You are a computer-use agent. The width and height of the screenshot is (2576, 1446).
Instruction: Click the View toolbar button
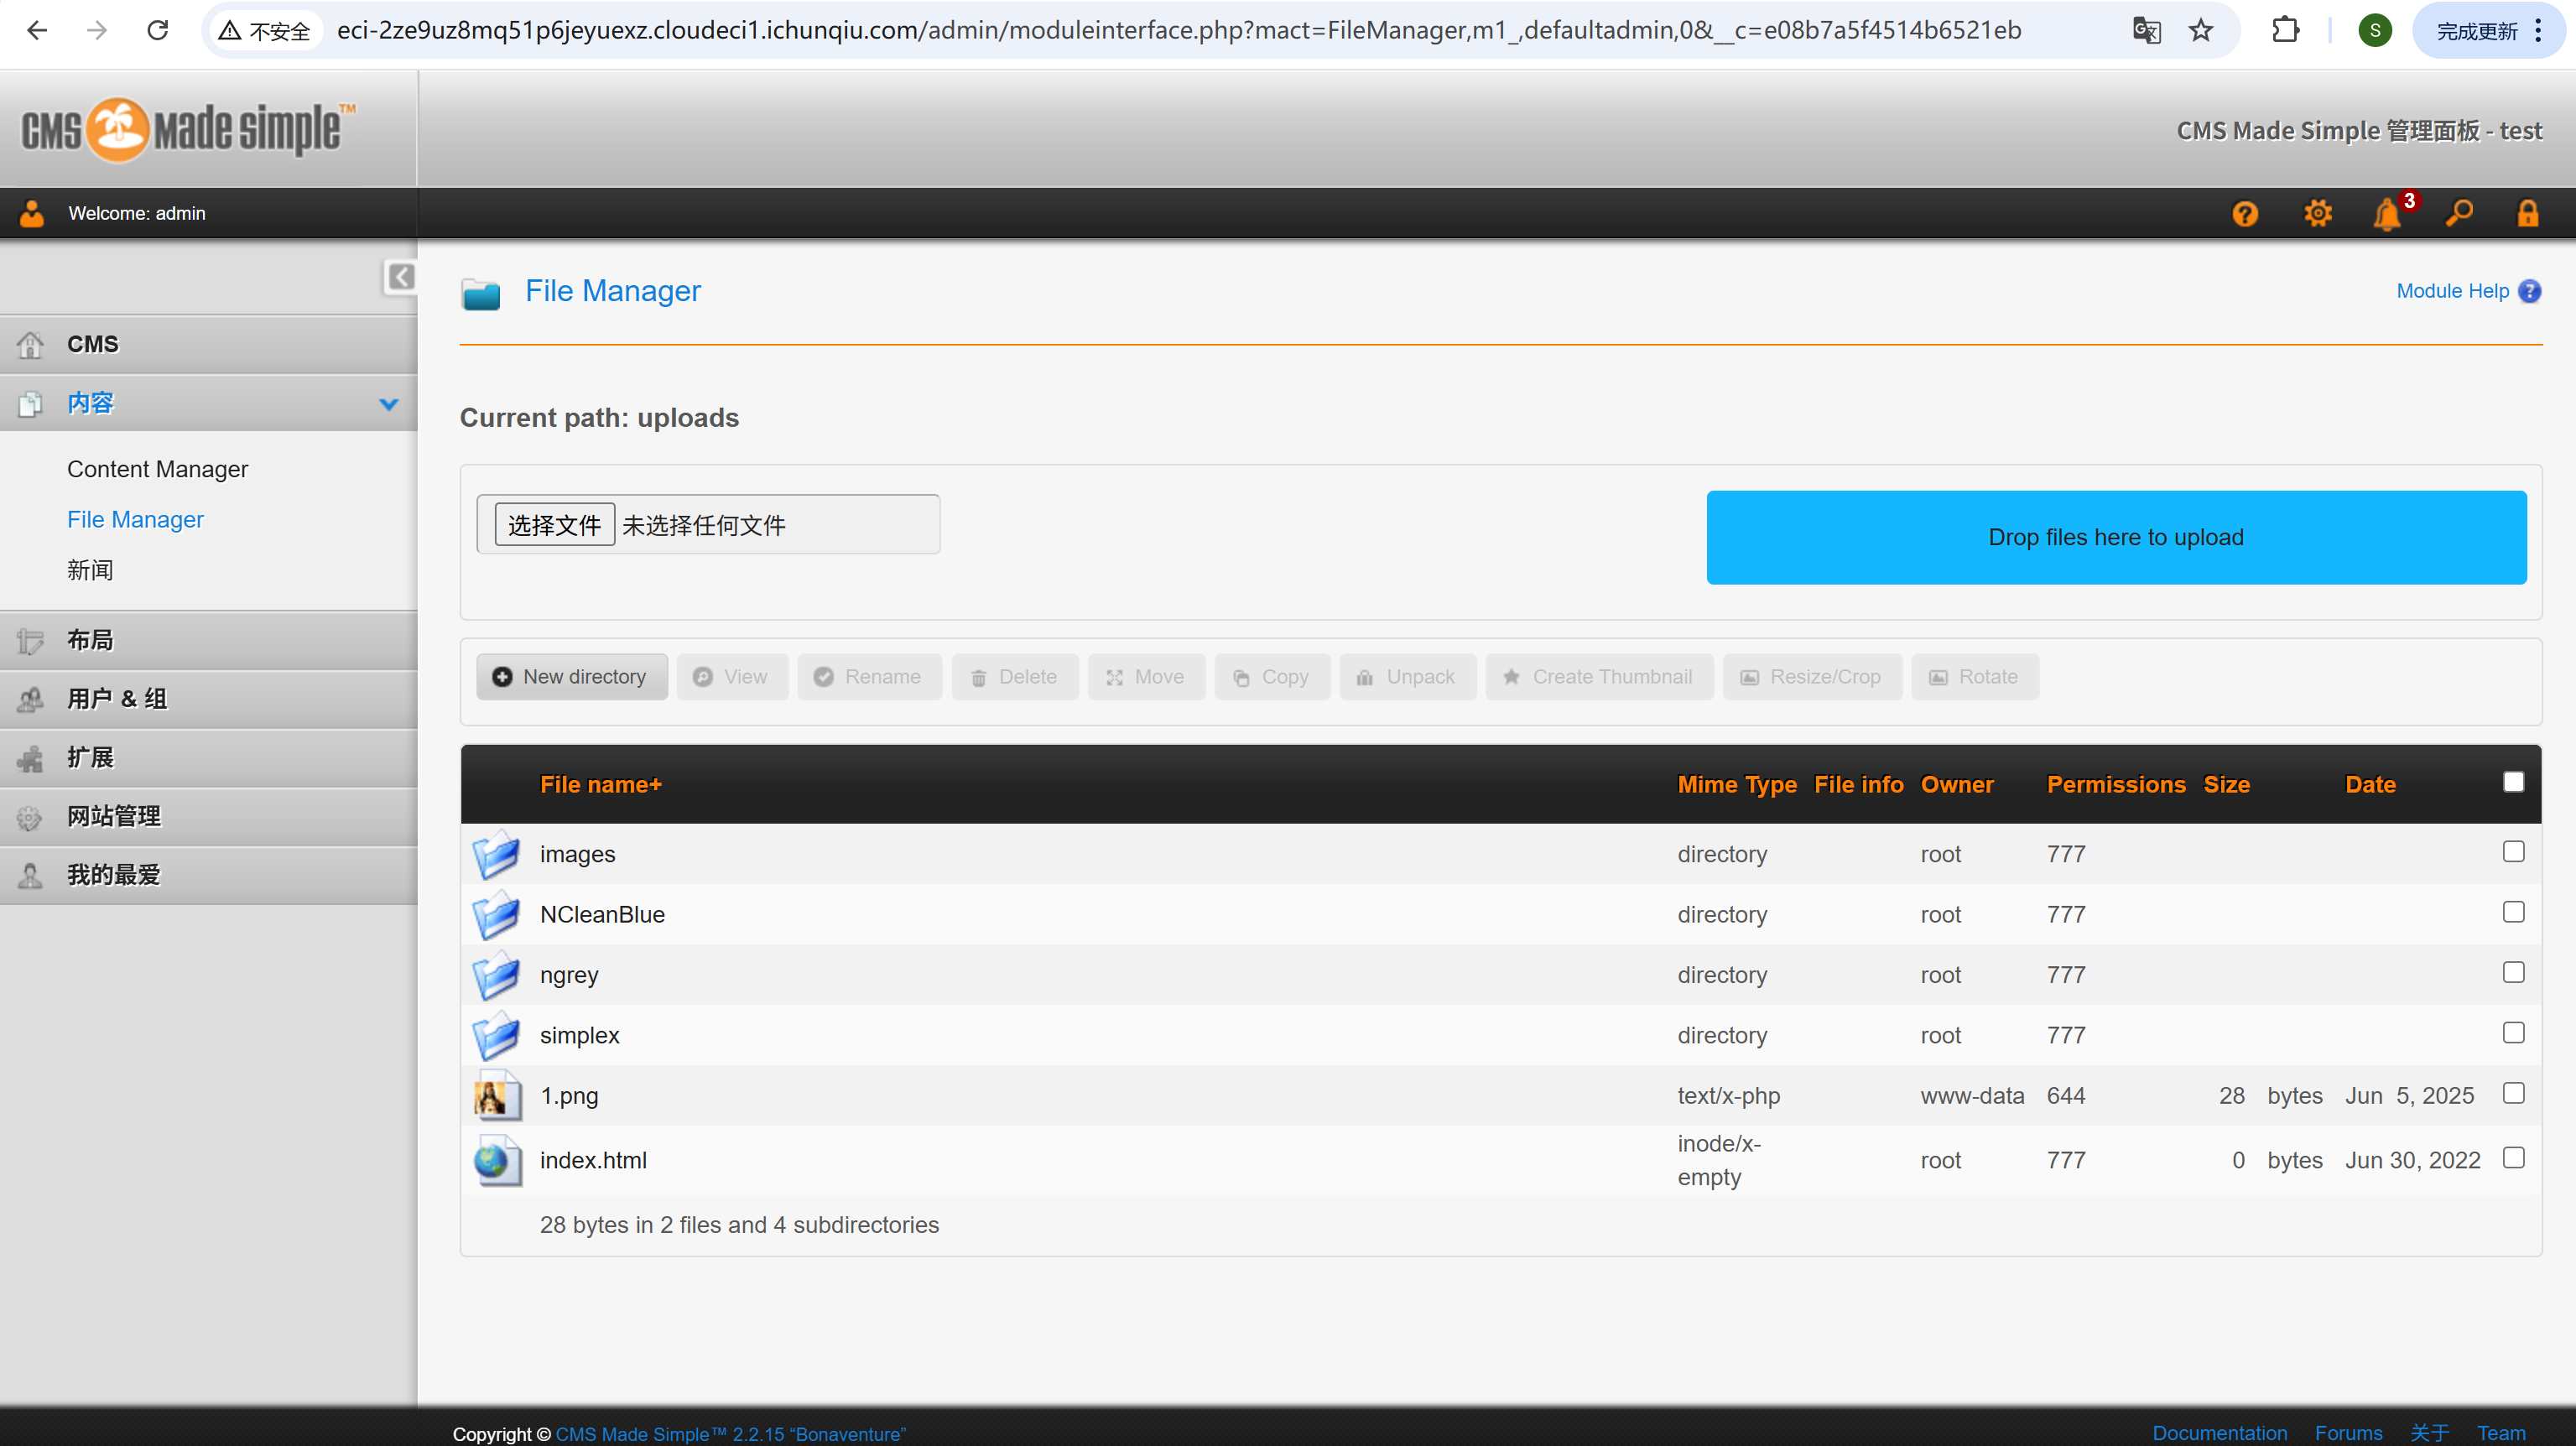pyautogui.click(x=732, y=677)
